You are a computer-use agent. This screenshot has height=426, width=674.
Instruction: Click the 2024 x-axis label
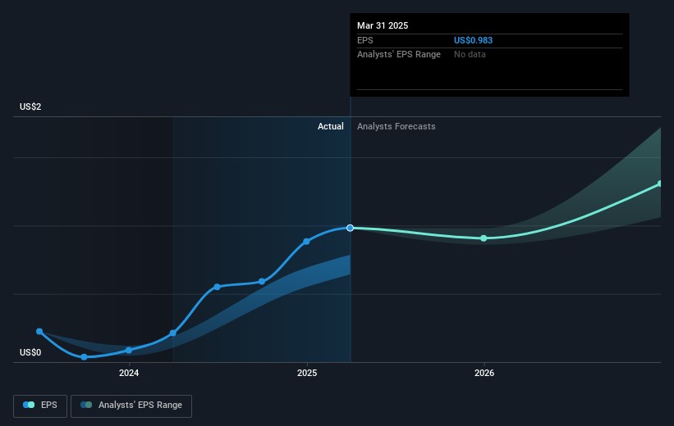pos(129,374)
